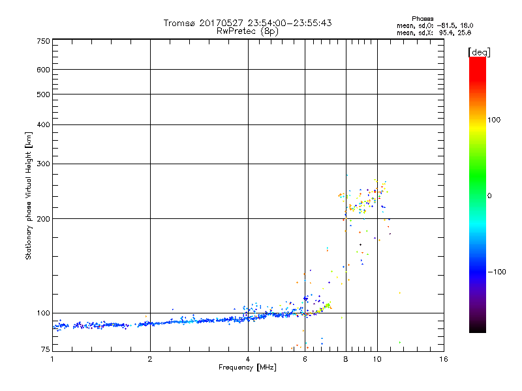Viewport: 522px width, 391px height.
Task: Click the x-axis tick label '8'
Action: (x=346, y=359)
